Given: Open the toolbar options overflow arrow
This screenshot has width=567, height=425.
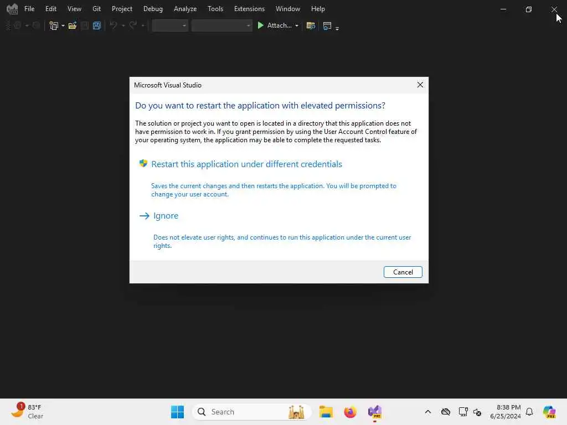Looking at the screenshot, I should pos(337,28).
